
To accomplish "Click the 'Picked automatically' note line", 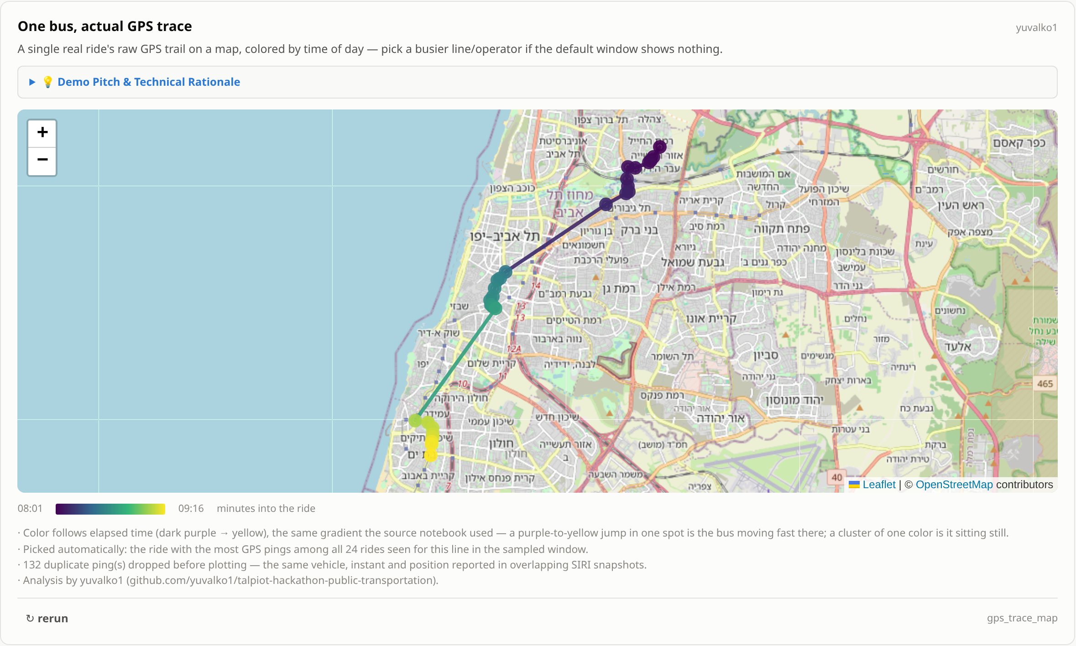I will [x=303, y=549].
